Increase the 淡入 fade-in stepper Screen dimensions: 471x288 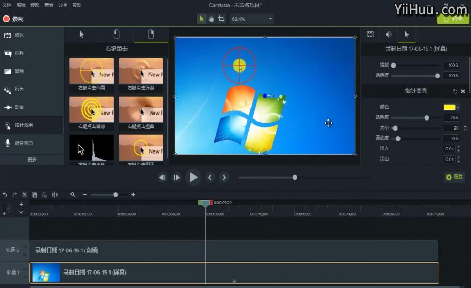click(x=458, y=147)
